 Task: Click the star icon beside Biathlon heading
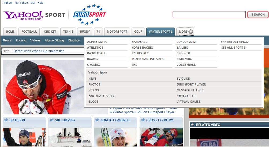tap(6, 120)
